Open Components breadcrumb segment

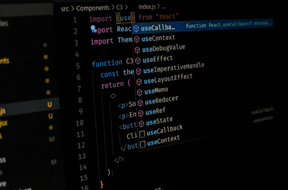pyautogui.click(x=93, y=8)
